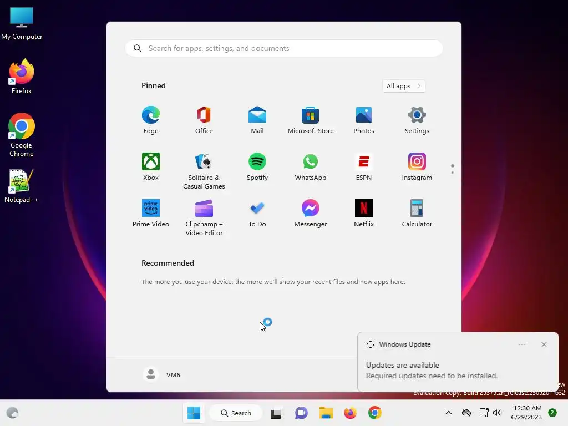Open the Edge pinned app
The width and height of the screenshot is (568, 426).
[151, 120]
